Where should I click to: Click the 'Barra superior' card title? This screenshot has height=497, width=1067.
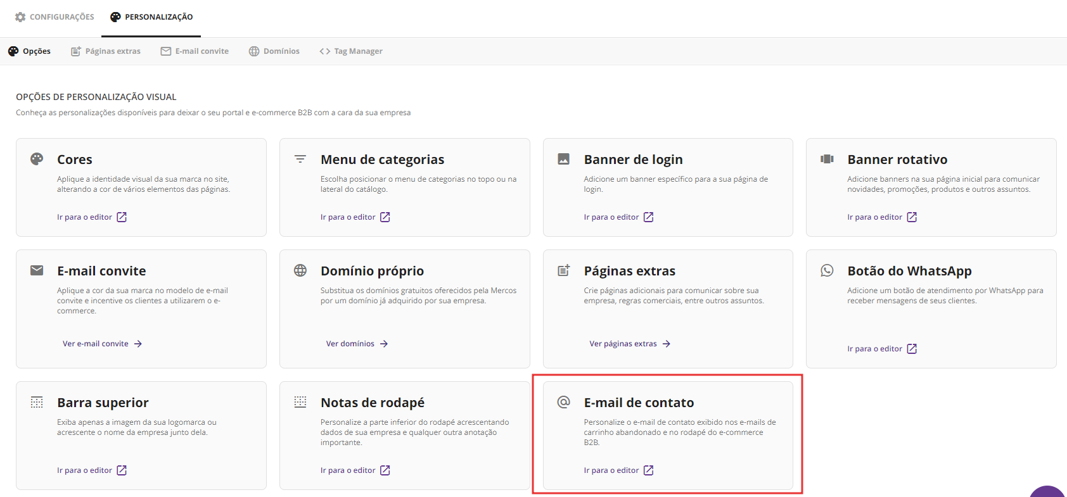pyautogui.click(x=103, y=403)
